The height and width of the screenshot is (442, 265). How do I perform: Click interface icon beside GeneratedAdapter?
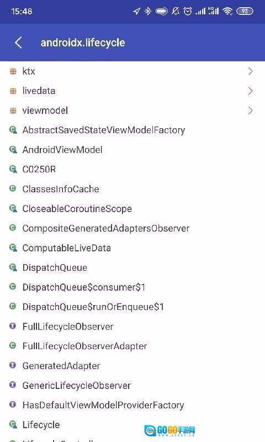click(13, 365)
